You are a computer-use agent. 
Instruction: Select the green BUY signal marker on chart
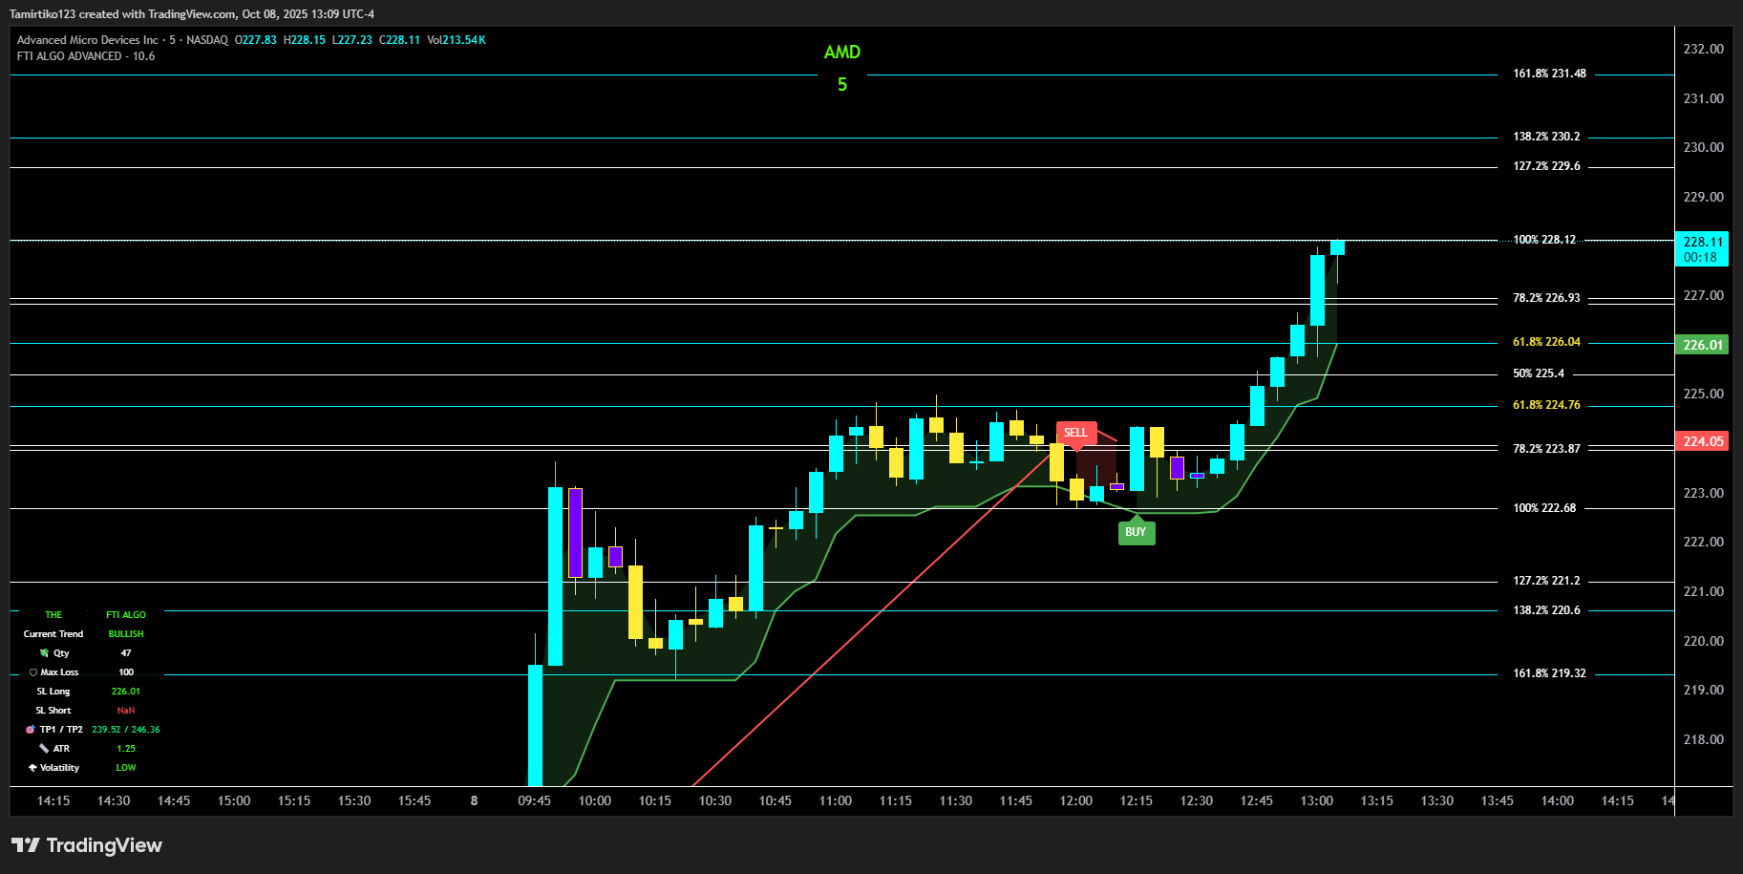1136,532
